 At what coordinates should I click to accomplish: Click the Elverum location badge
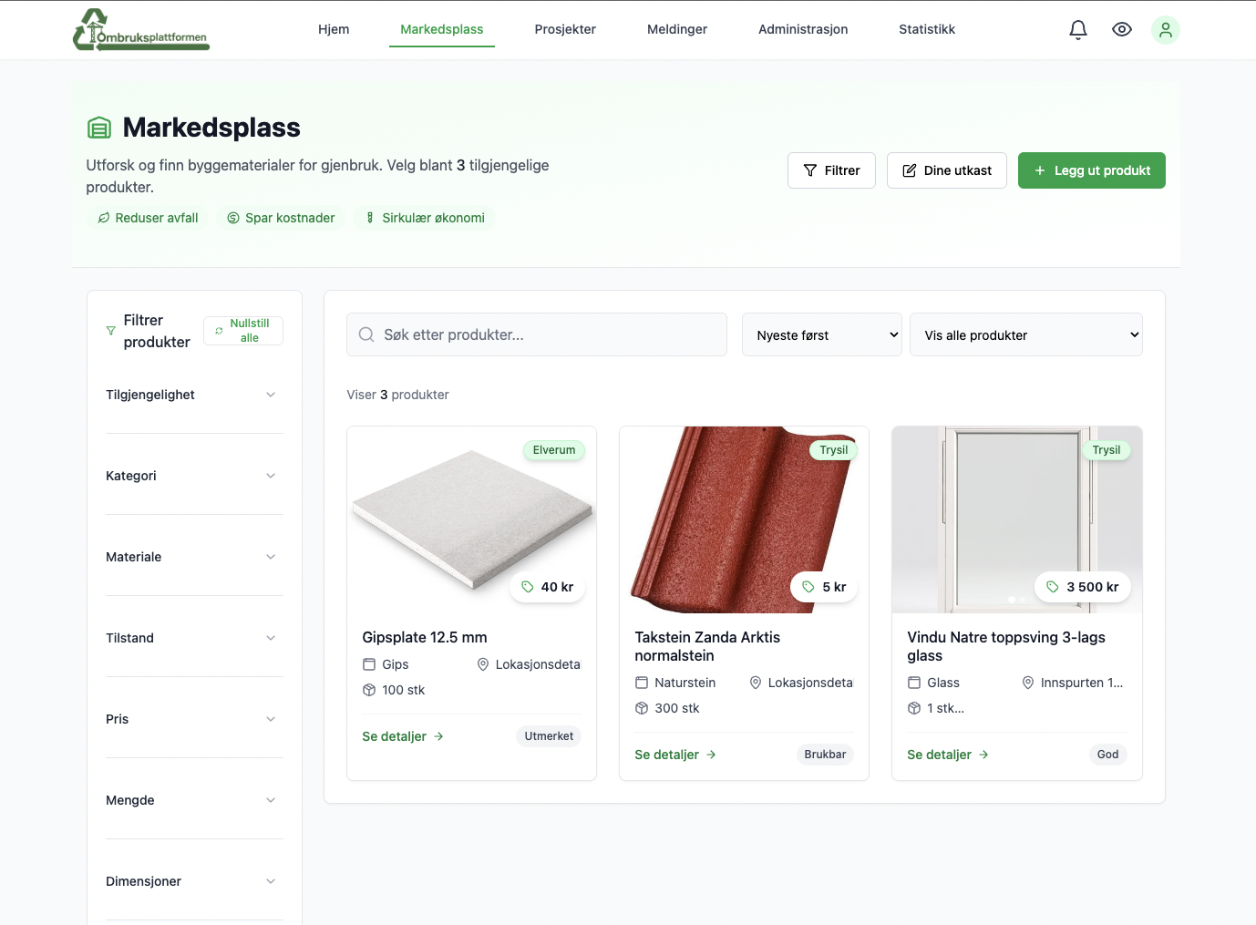(x=554, y=450)
